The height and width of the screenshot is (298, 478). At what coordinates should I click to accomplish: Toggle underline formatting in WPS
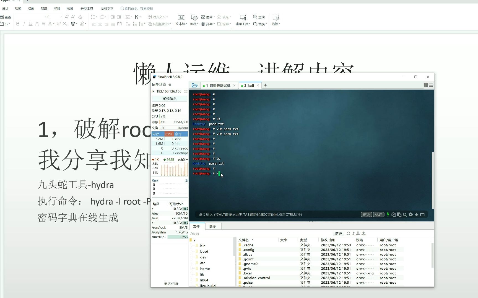pos(30,24)
